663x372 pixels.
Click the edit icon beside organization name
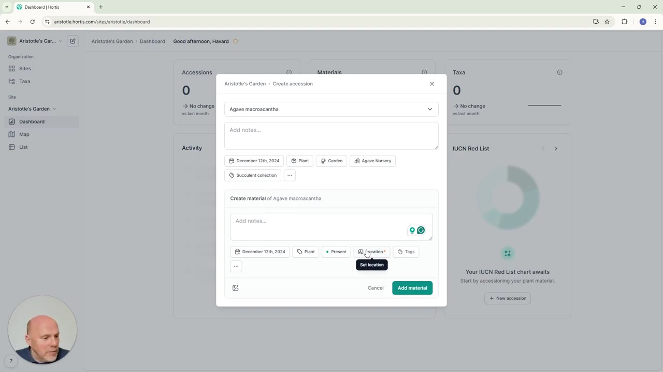(73, 41)
